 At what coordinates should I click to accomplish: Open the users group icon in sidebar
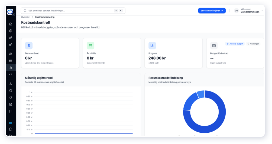coord(11,54)
